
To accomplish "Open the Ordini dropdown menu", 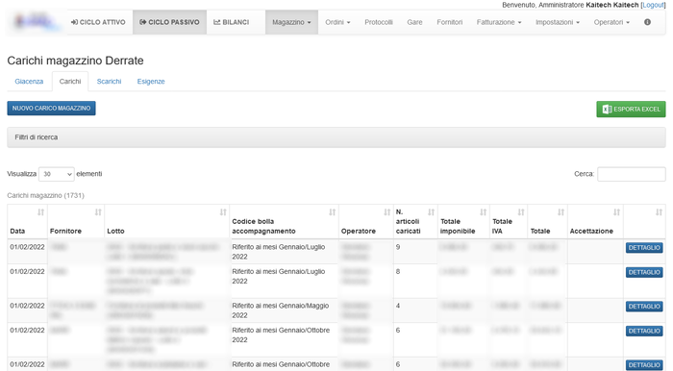I will click(337, 22).
